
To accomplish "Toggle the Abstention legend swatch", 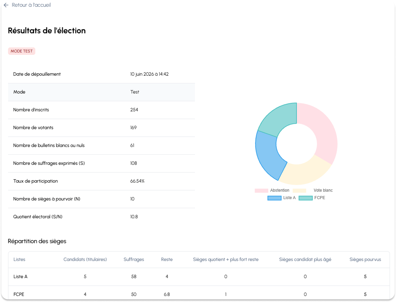I will (x=262, y=191).
